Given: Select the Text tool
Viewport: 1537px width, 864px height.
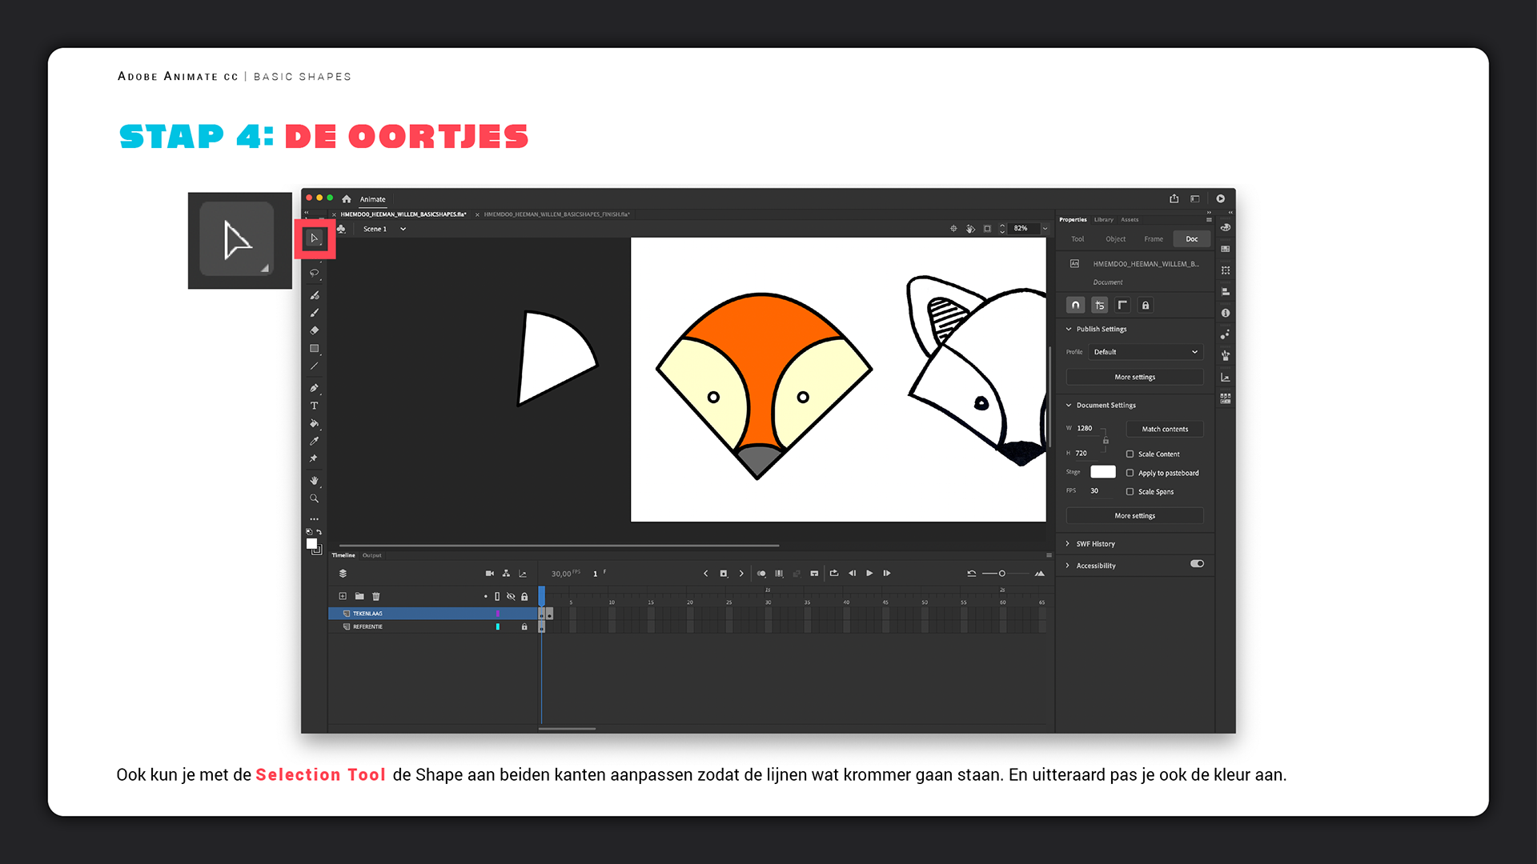Looking at the screenshot, I should [x=314, y=406].
